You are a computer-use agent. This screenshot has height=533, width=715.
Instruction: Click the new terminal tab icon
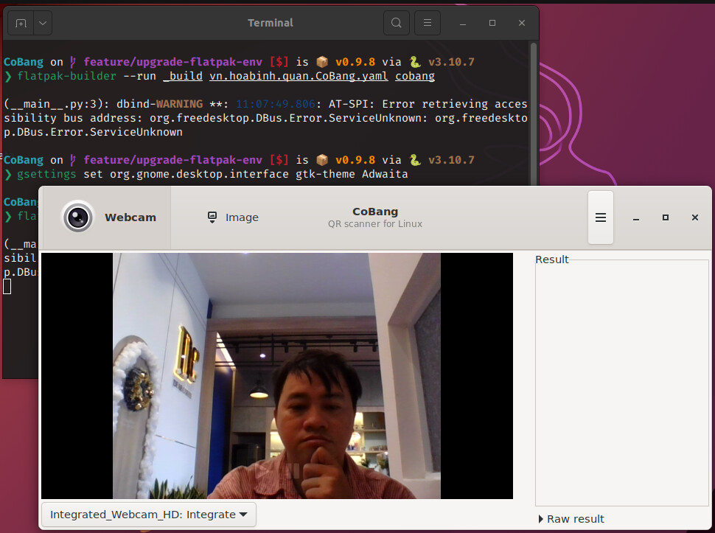[x=21, y=23]
